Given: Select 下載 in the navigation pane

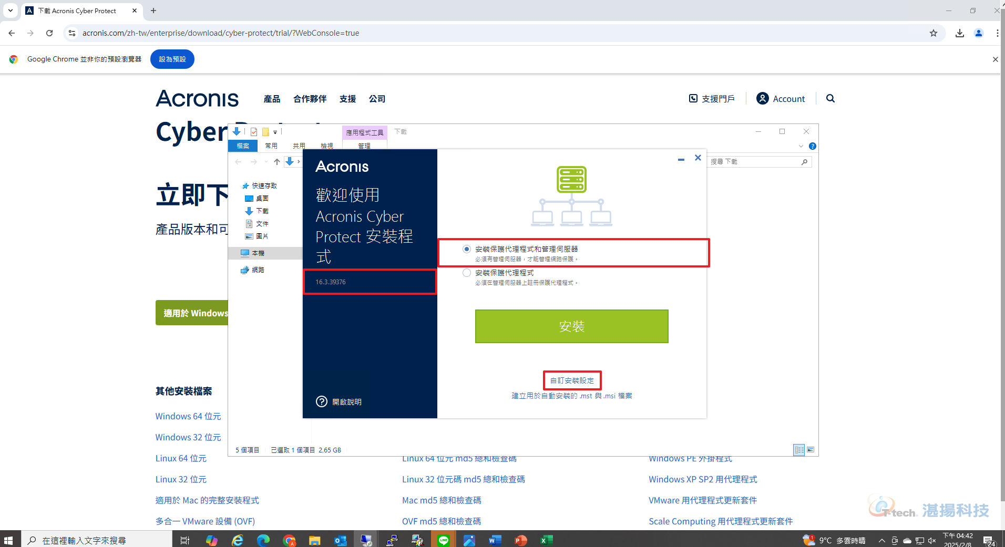Looking at the screenshot, I should (257, 211).
